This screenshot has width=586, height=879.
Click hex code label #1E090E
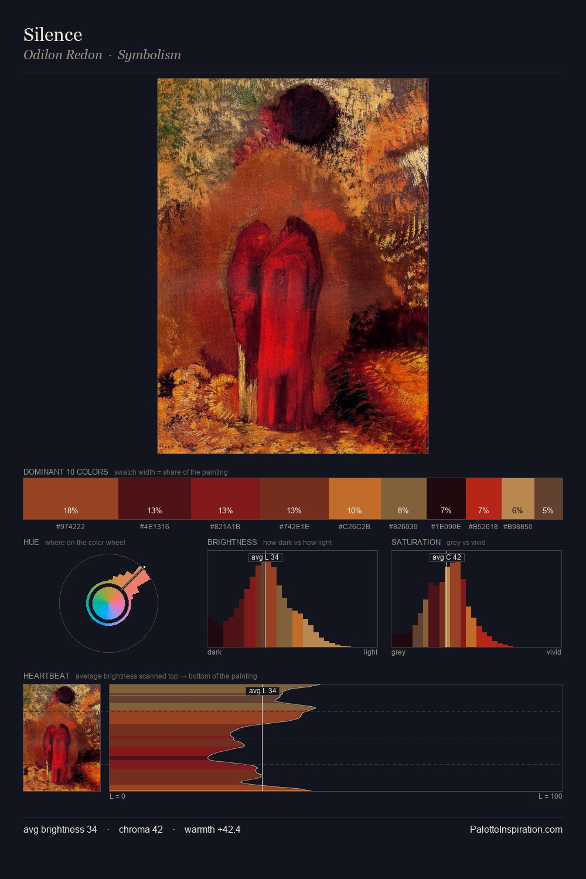click(446, 527)
